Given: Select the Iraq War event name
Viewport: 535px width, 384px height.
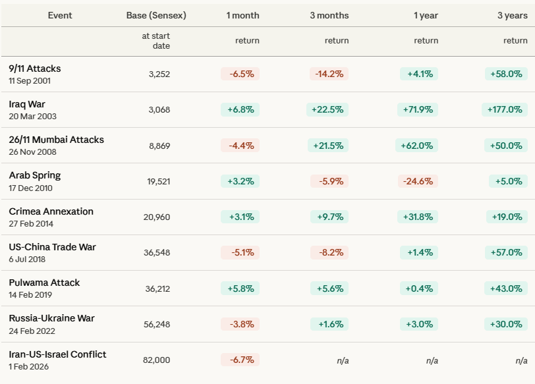Looking at the screenshot, I should click(x=27, y=104).
